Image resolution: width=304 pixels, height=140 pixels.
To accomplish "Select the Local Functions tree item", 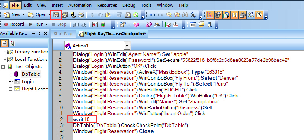I will click(x=31, y=59).
